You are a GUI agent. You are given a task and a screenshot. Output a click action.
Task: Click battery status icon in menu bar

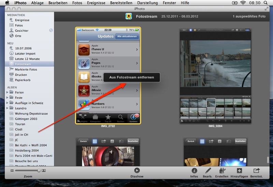pos(235,3)
